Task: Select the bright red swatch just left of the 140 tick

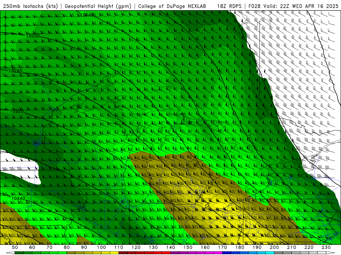Action: click(x=166, y=253)
